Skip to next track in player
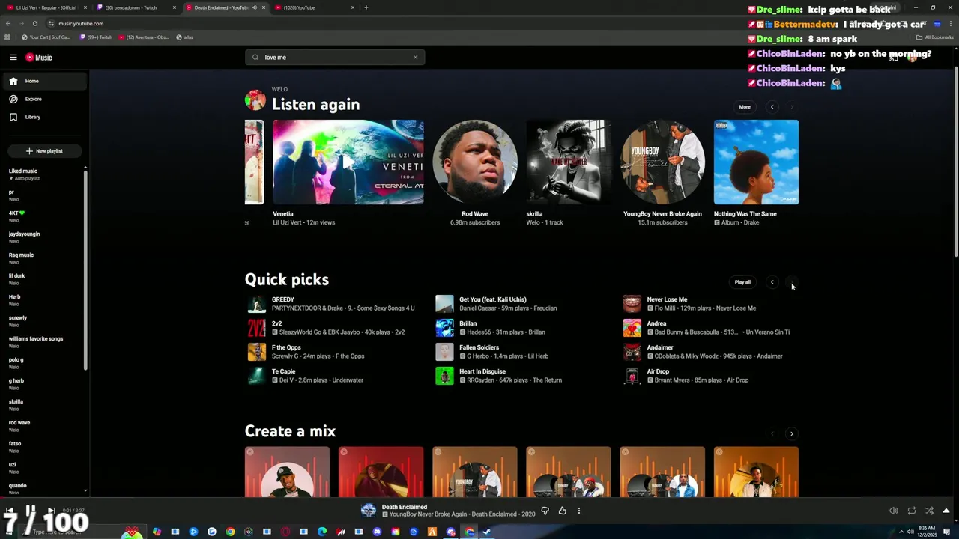This screenshot has height=539, width=959. point(51,511)
